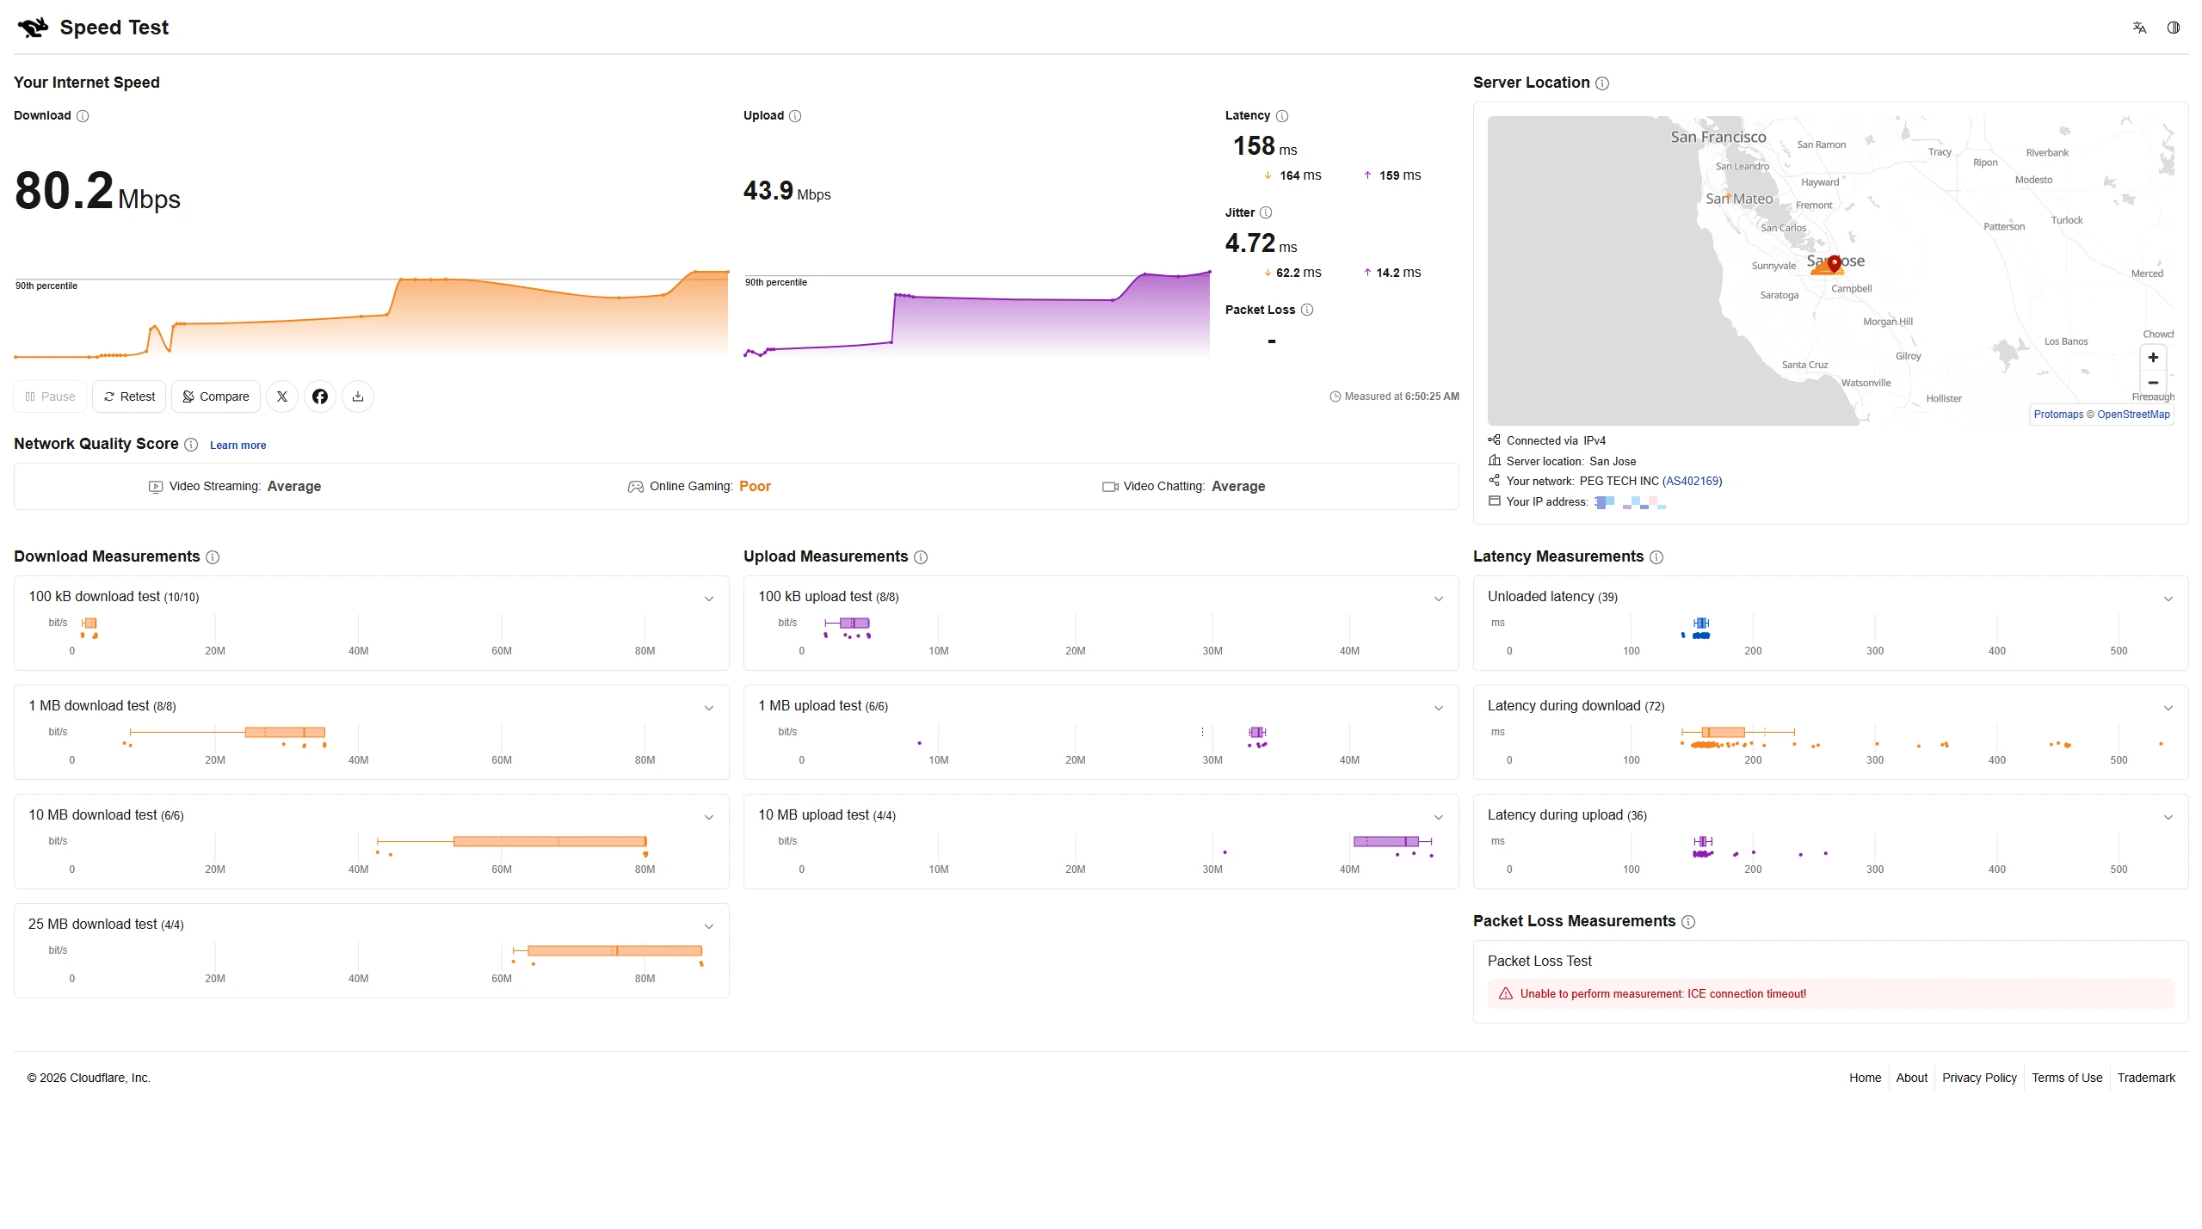
Task: Open info icon for Server Location
Action: (1602, 83)
